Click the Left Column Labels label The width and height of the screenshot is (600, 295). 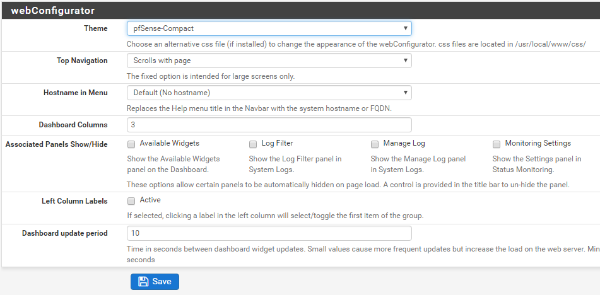pyautogui.click(x=74, y=201)
